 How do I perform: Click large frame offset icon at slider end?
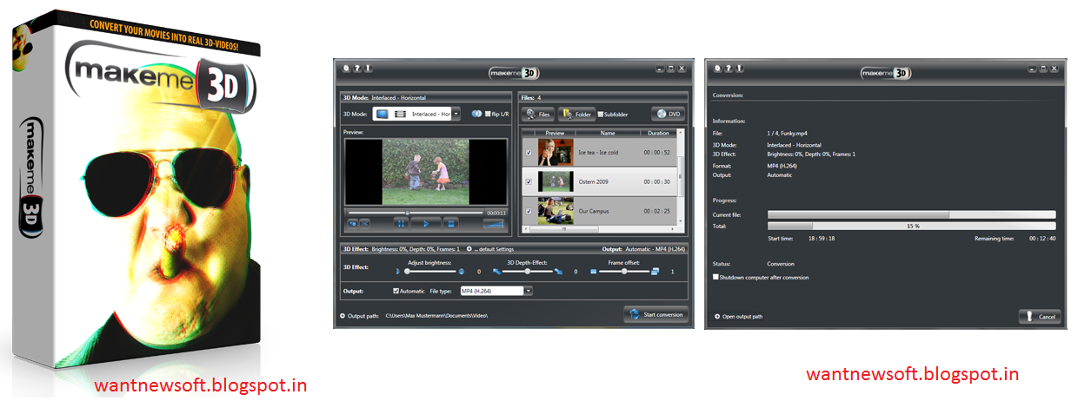[655, 272]
